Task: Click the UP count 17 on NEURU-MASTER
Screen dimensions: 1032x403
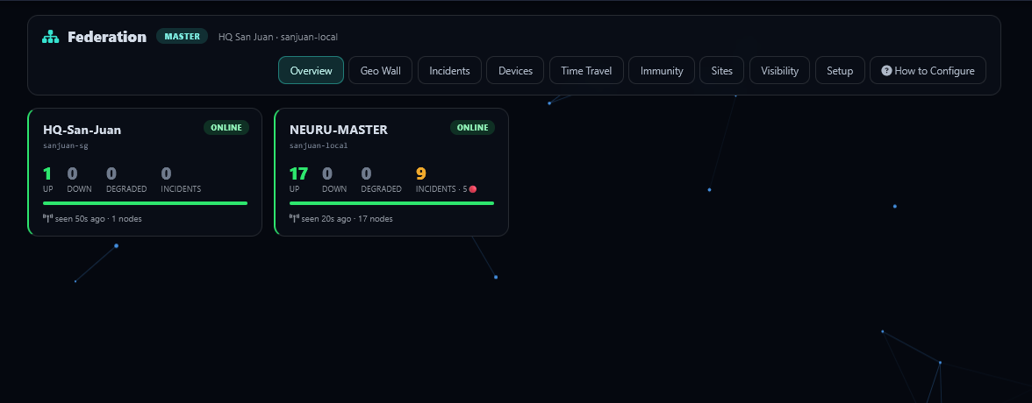Action: click(298, 173)
